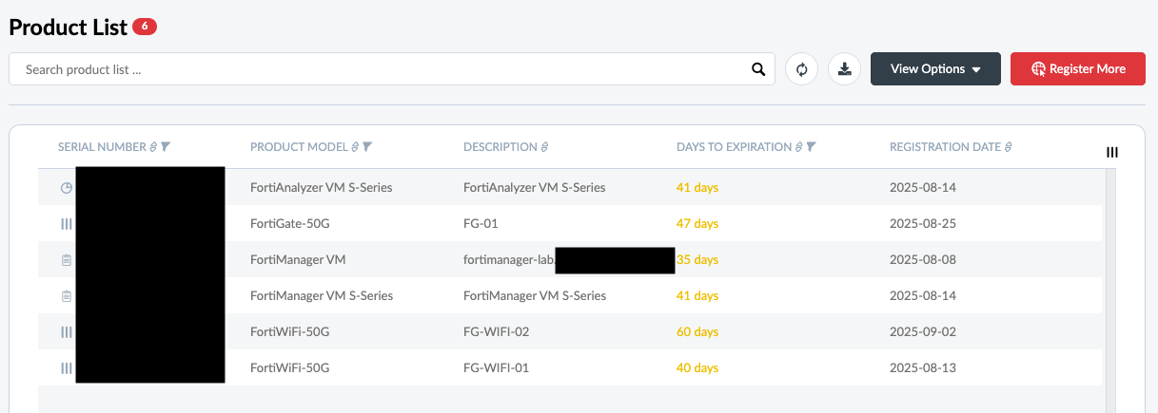Screen dimensions: 1158x413
Task: Click the FG-WIFI-01 description
Action: (496, 367)
